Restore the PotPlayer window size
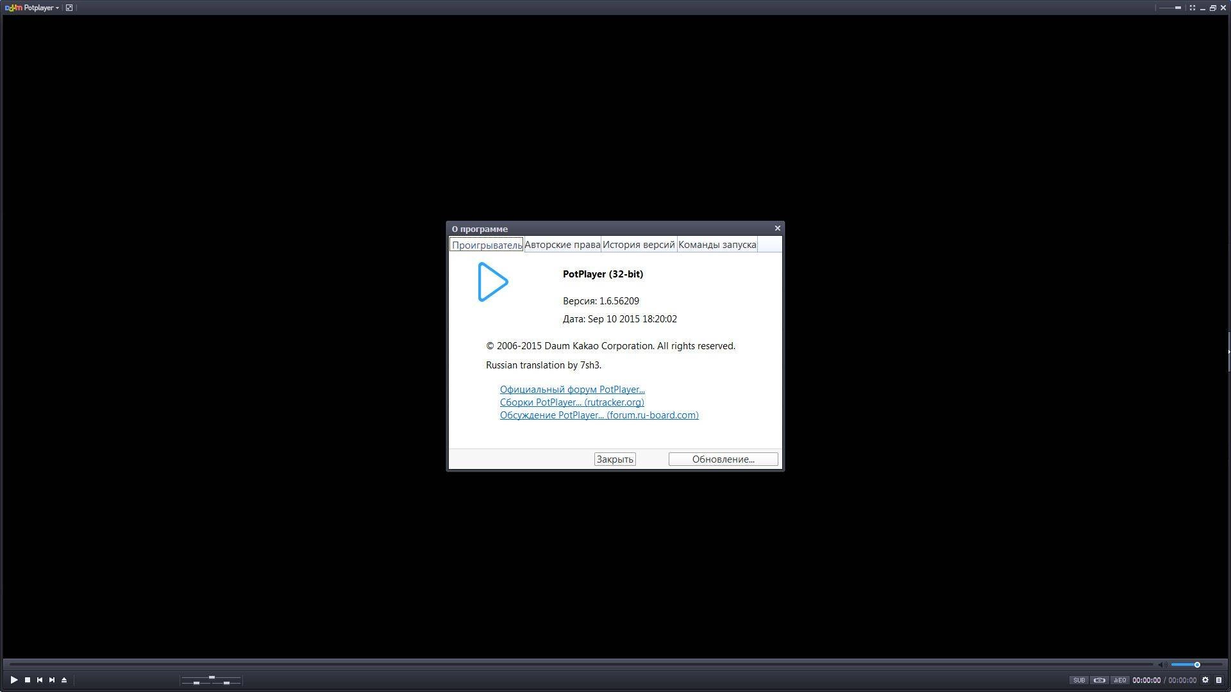 tap(1213, 8)
